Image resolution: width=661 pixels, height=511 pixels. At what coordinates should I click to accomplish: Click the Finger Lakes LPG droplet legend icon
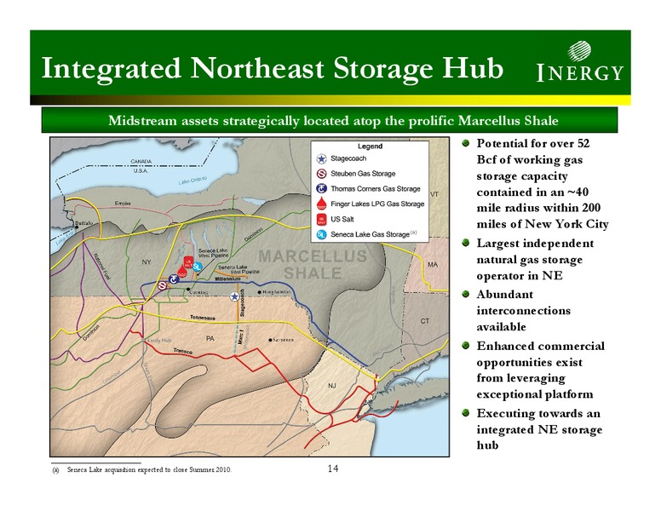(x=322, y=204)
